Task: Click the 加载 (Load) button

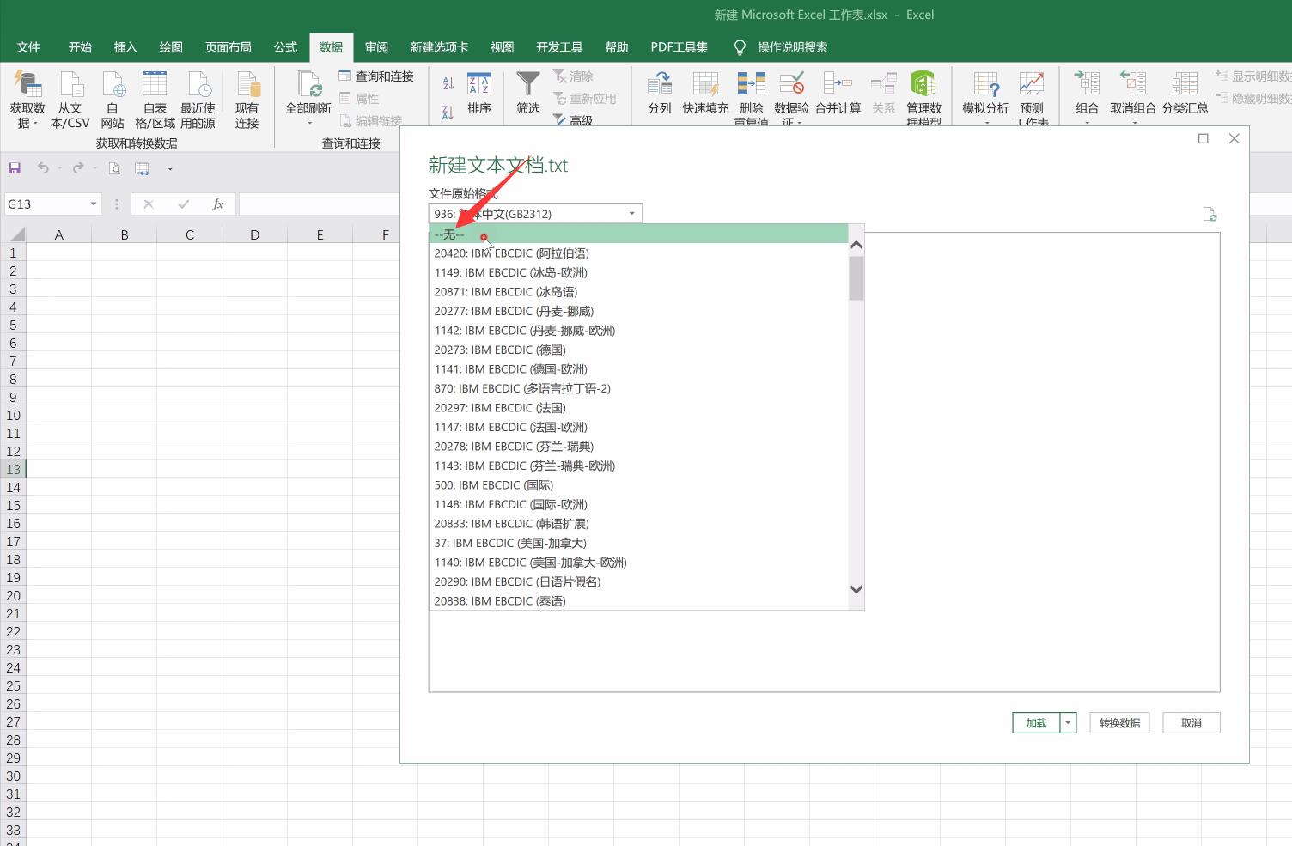Action: pos(1036,723)
